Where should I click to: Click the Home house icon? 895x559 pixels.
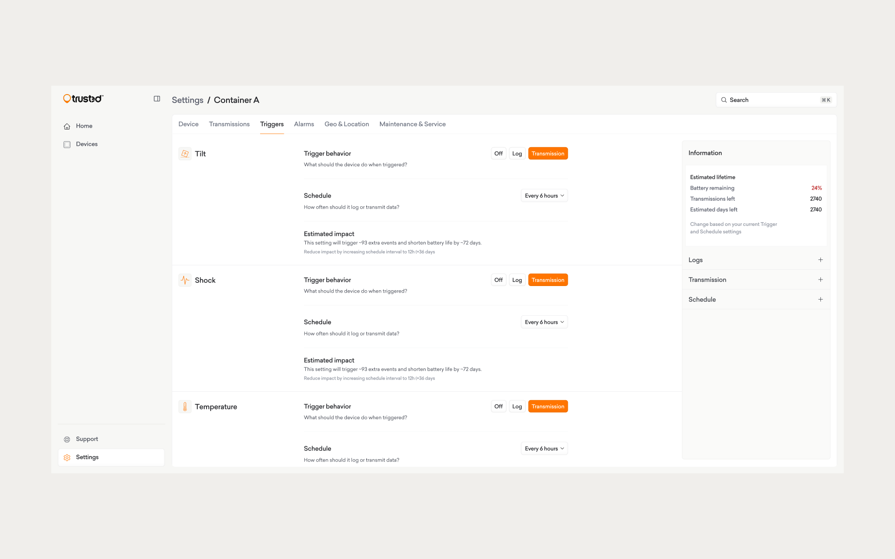point(67,126)
